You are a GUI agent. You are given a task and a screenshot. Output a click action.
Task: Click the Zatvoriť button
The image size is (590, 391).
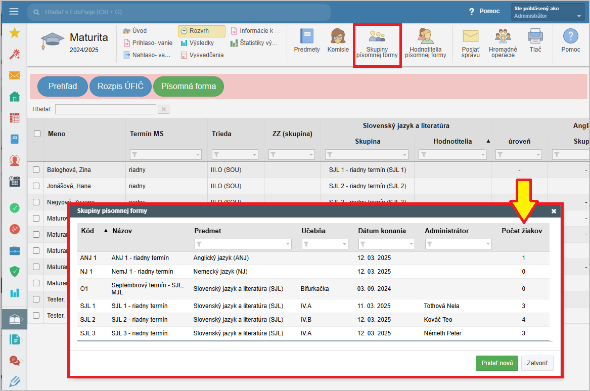(x=537, y=363)
